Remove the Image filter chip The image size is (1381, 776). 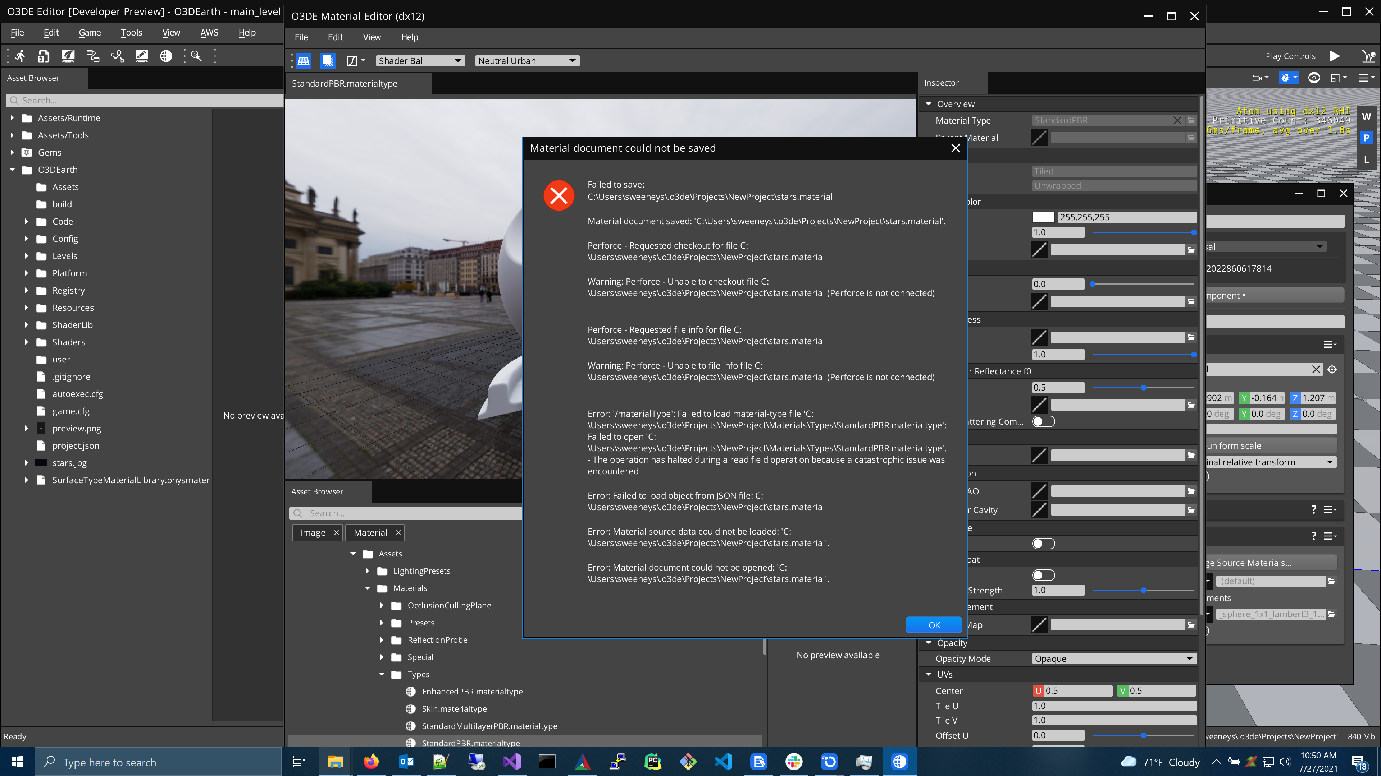337,532
